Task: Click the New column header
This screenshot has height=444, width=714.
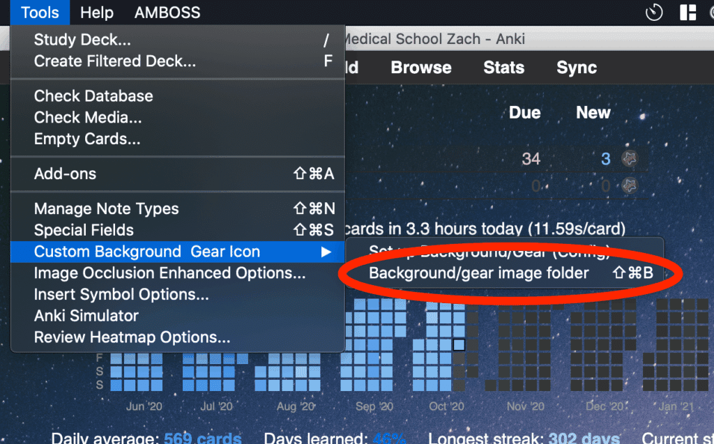Action: coord(593,112)
